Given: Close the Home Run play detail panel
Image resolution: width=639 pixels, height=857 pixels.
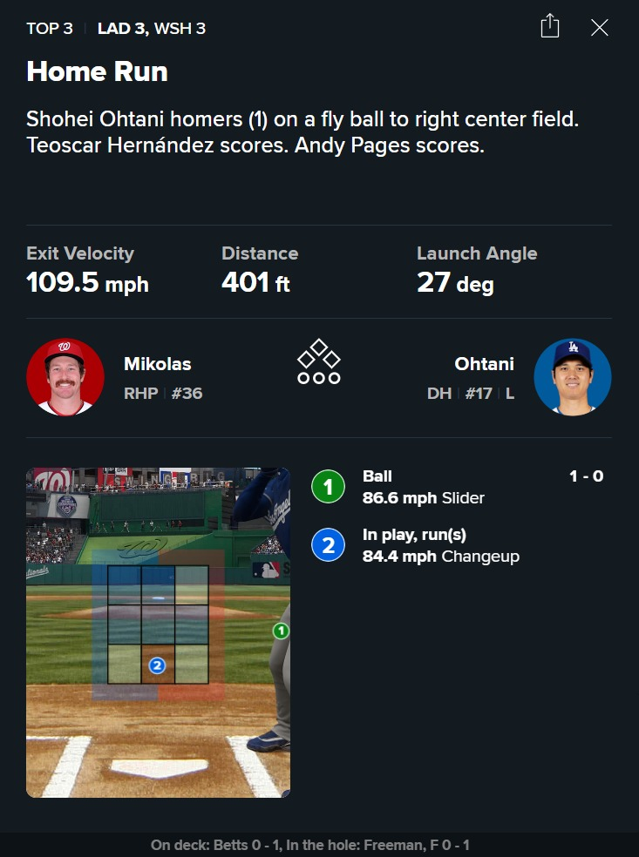Looking at the screenshot, I should click(600, 27).
